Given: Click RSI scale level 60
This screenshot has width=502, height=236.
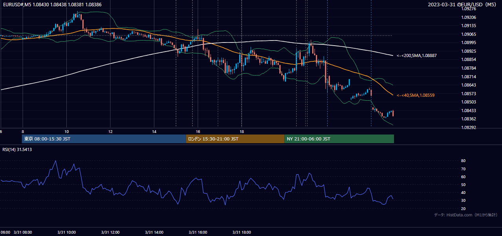Looking at the screenshot, I should [463, 177].
